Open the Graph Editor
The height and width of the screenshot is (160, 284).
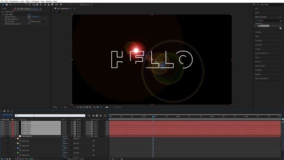click(x=105, y=116)
